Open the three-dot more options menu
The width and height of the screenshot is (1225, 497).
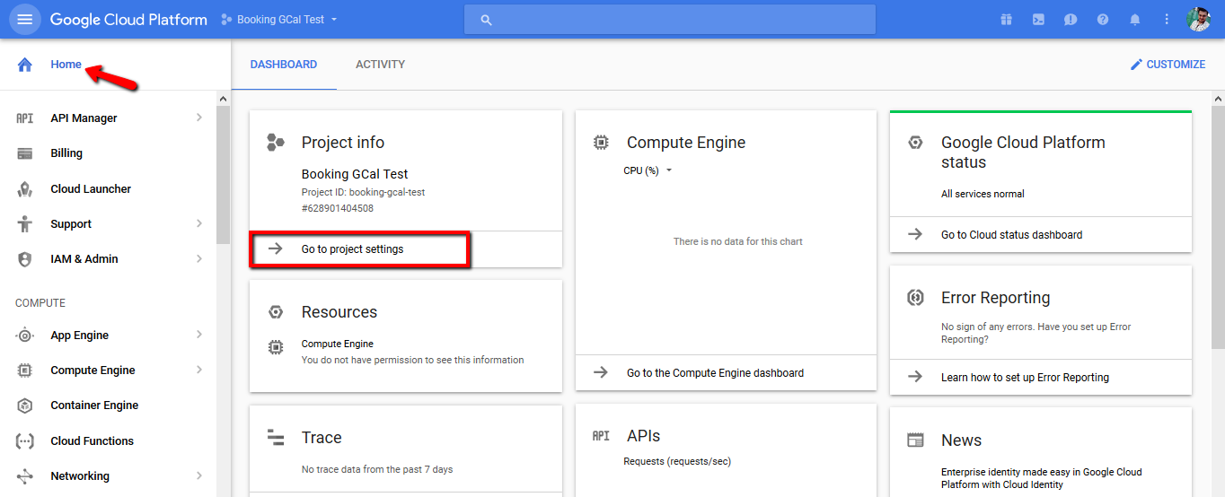(x=1167, y=19)
